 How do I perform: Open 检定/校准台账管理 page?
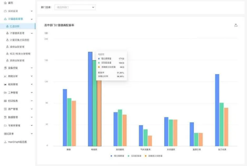tap(20, 54)
